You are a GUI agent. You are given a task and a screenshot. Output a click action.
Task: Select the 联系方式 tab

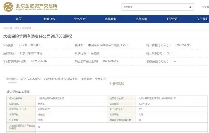tap(101, 79)
